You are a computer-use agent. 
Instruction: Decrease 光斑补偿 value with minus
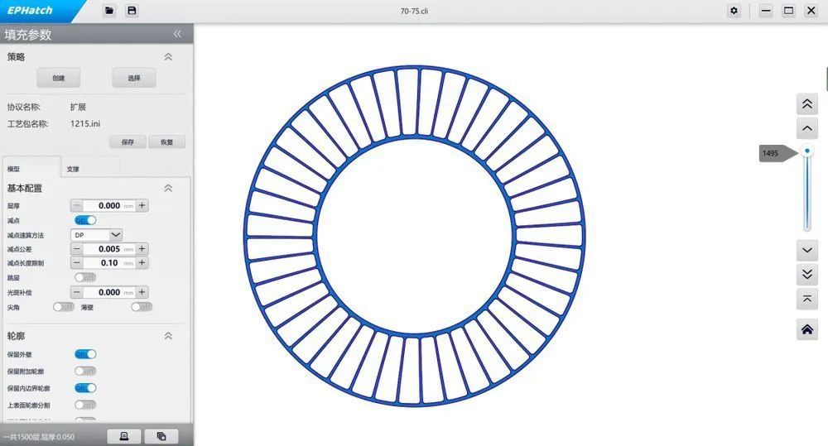(77, 292)
